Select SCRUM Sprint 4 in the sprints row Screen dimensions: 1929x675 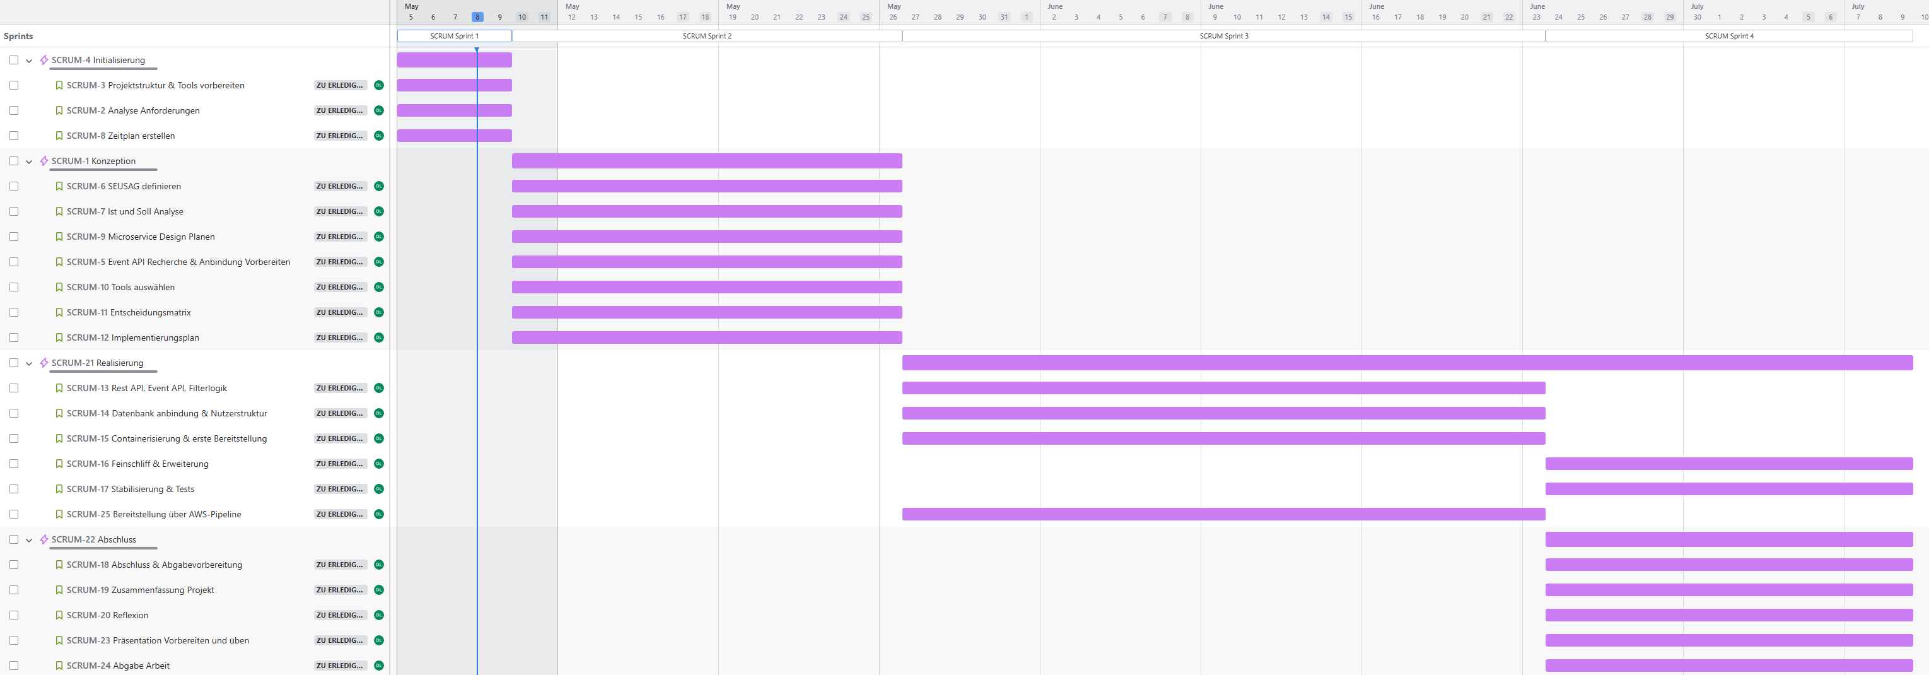(1729, 36)
